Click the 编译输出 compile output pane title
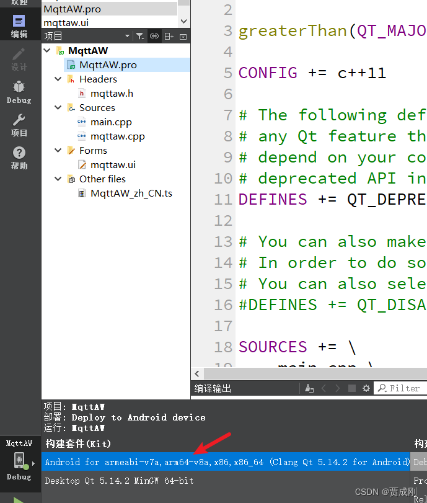The width and height of the screenshot is (427, 503). 213,388
